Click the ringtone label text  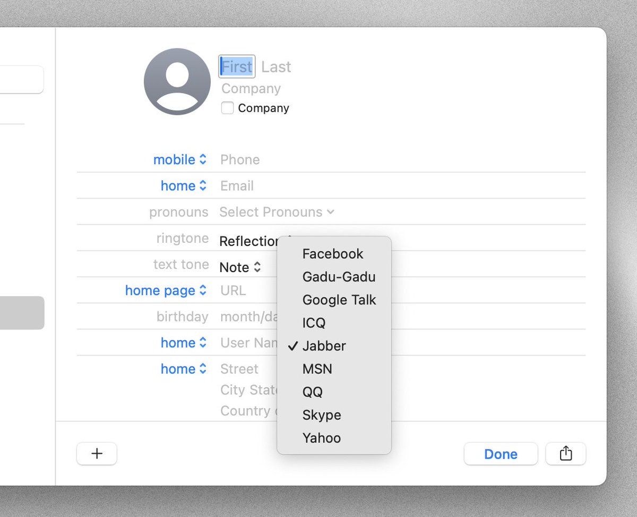point(182,238)
